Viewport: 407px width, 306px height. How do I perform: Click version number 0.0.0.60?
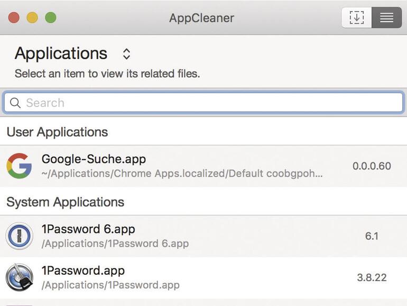click(372, 166)
